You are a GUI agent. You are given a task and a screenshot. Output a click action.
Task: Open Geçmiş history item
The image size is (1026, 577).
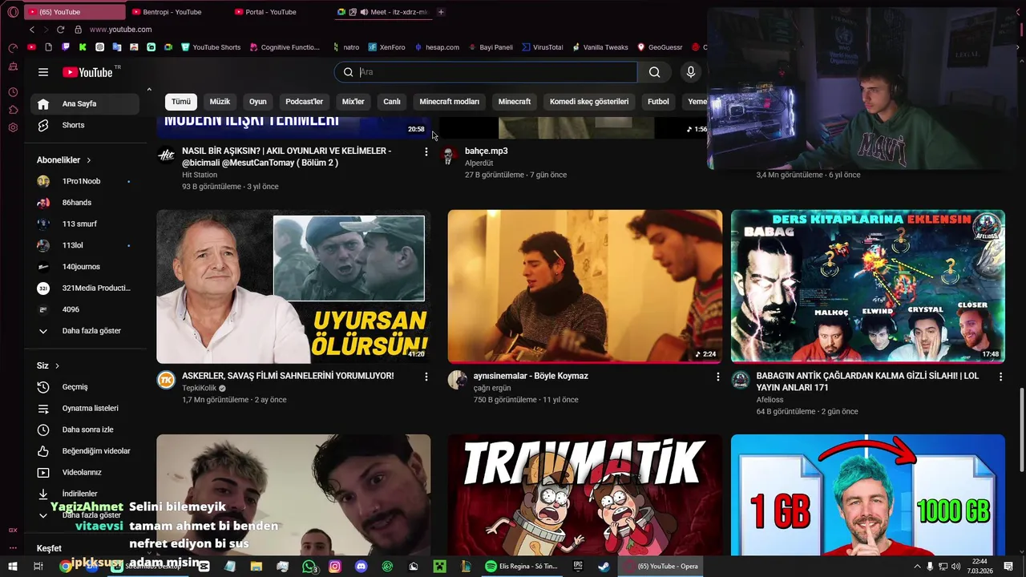click(85, 387)
